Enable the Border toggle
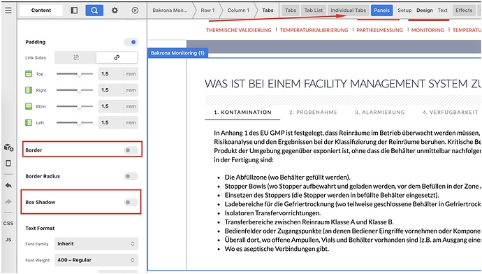The image size is (482, 274). coord(131,150)
